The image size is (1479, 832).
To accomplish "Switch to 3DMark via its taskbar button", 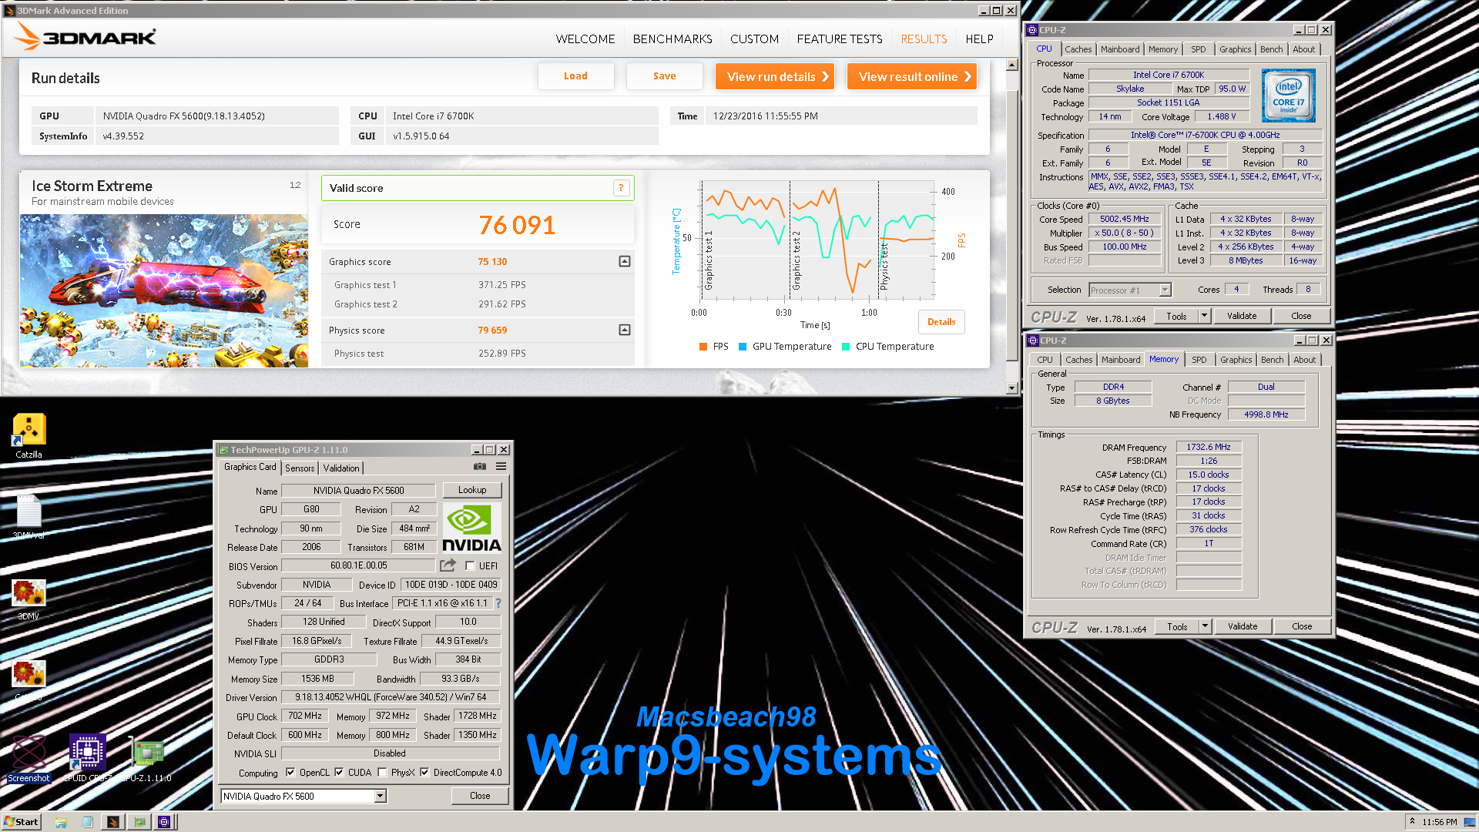I will click(x=112, y=822).
